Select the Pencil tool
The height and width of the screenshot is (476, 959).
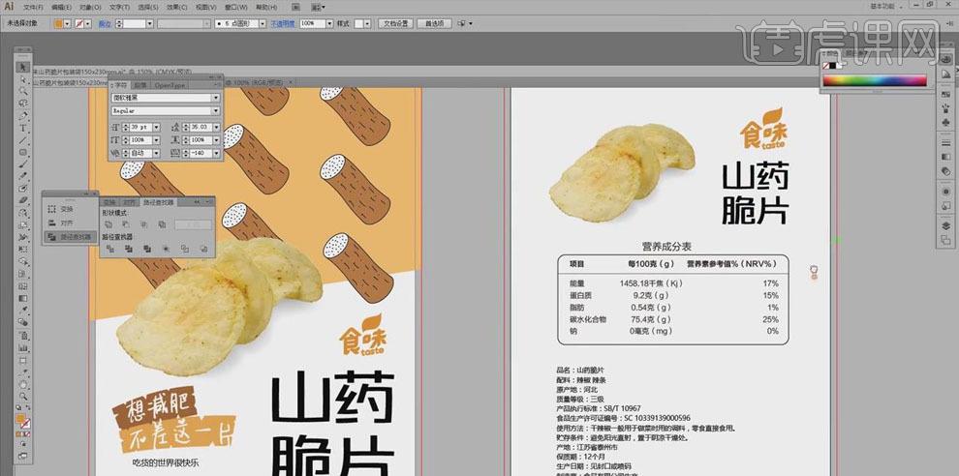(23, 177)
